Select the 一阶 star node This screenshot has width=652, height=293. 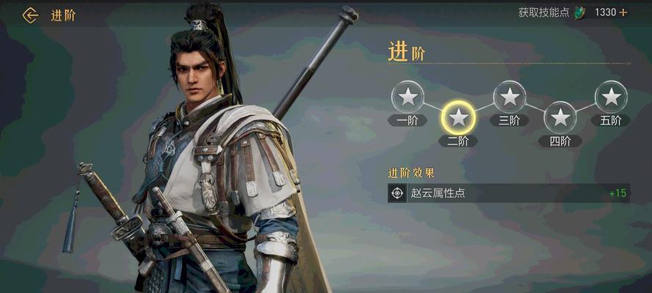(408, 97)
